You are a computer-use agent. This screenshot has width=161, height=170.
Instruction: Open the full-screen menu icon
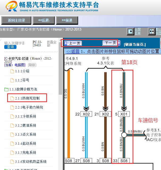pos(130,31)
